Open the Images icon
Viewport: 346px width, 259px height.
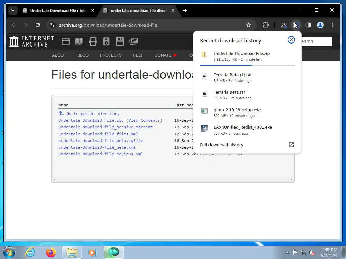133,41
